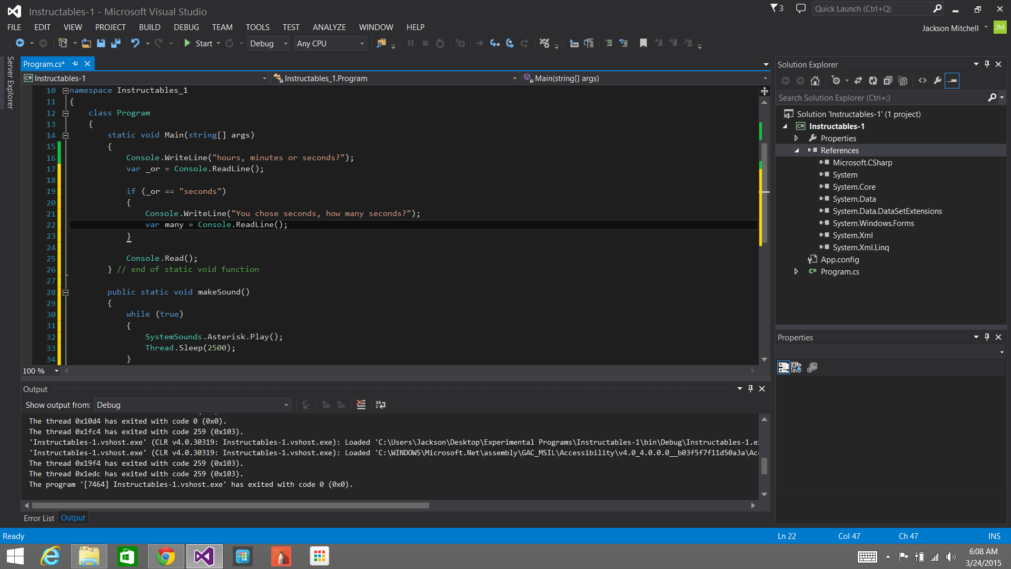Collapse the makeSound() method outline
This screenshot has height=569, width=1011.
point(66,292)
